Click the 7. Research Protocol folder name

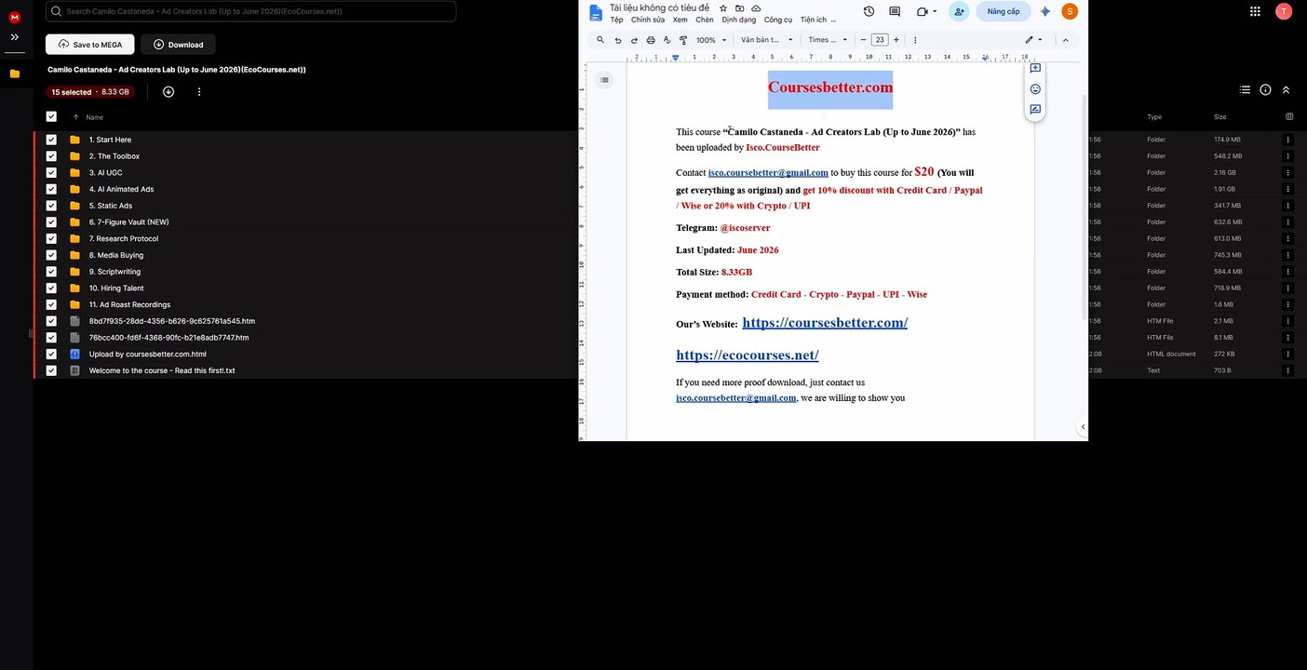tap(124, 238)
